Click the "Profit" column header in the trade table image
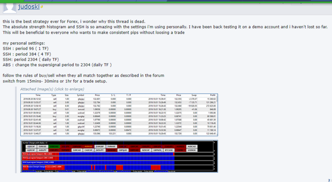Viewport: 332px width, 182px height. click(x=212, y=95)
